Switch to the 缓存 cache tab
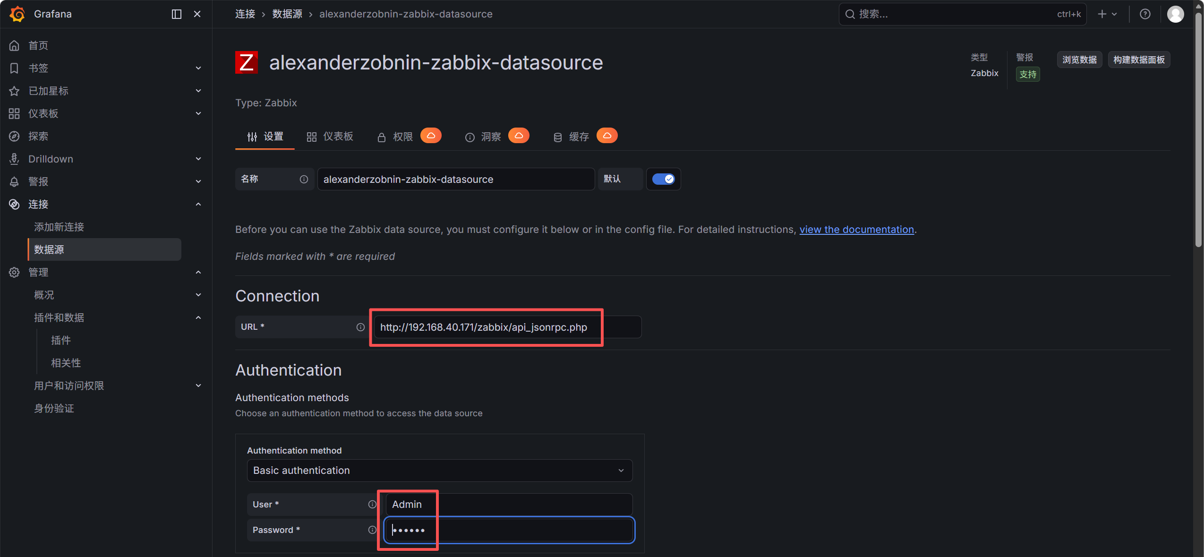The width and height of the screenshot is (1204, 557). 571,137
